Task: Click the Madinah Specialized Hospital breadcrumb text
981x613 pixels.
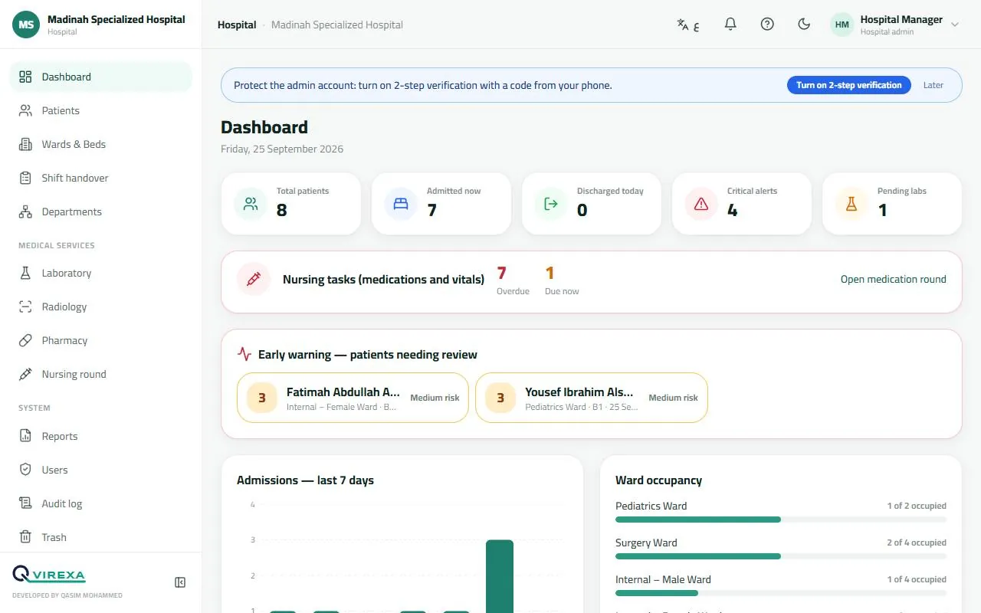Action: [337, 25]
